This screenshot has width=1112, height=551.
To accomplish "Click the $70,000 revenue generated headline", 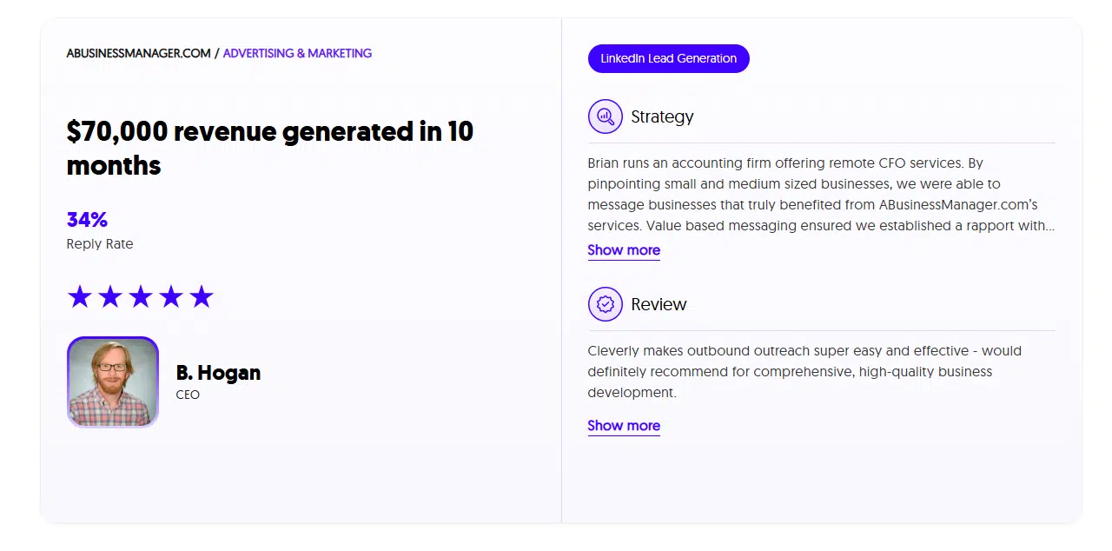I will click(270, 148).
